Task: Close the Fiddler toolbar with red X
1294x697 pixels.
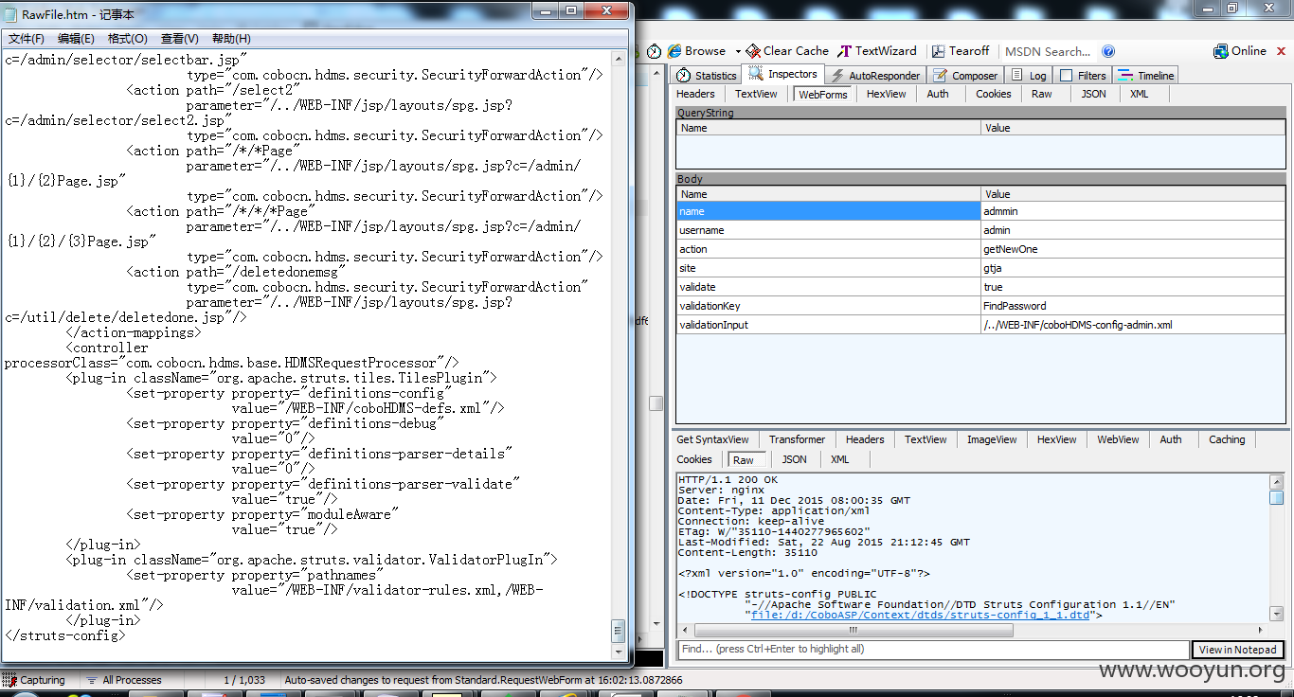Action: pos(1282,51)
